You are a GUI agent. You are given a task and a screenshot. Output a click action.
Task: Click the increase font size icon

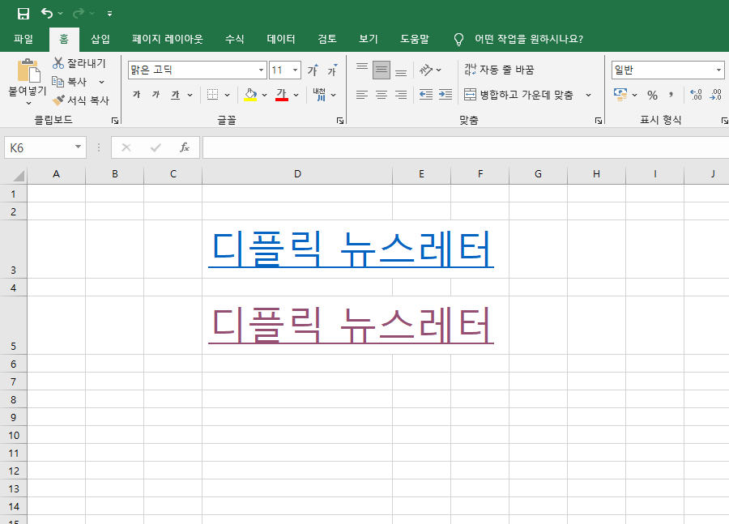tap(313, 70)
